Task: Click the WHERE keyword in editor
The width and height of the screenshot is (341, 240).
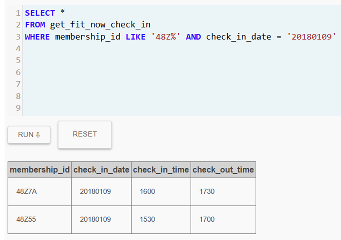Action: click(37, 37)
